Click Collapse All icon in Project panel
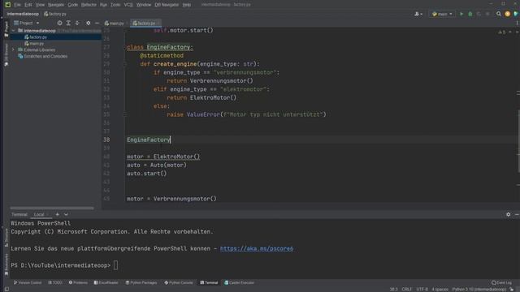520x292 pixels. [77, 23]
